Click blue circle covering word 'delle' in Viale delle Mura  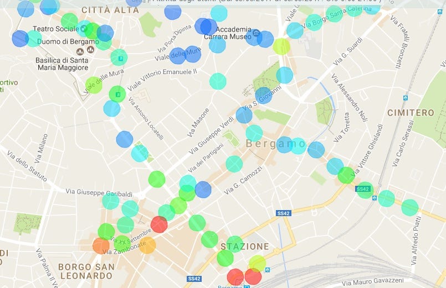click(x=178, y=56)
